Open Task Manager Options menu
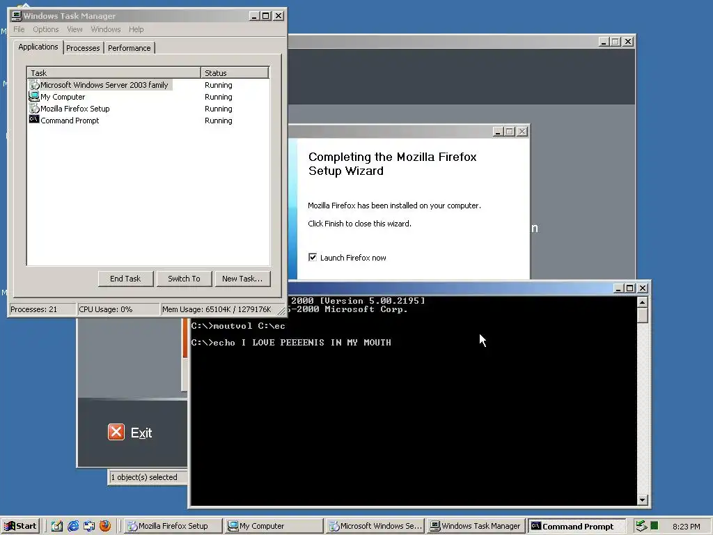This screenshot has width=713, height=535. click(x=45, y=29)
